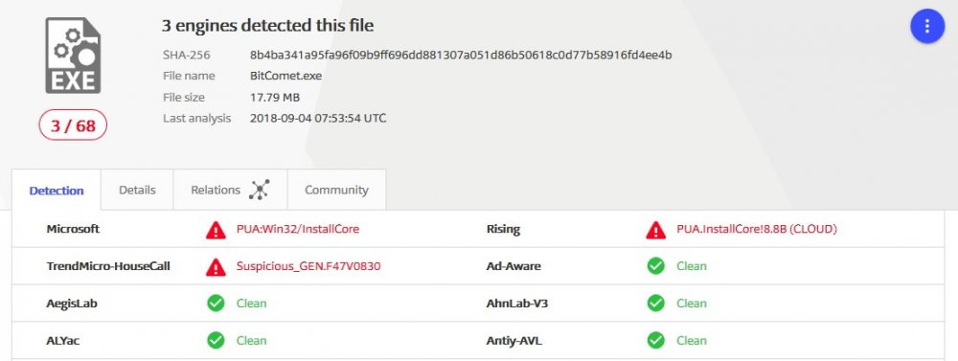Switch to the Details tab
The width and height of the screenshot is (958, 361).
(137, 190)
